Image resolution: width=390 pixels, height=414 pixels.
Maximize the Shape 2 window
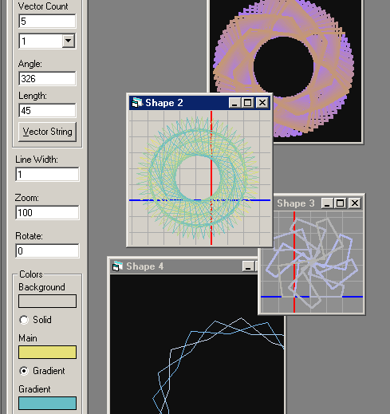pos(247,103)
